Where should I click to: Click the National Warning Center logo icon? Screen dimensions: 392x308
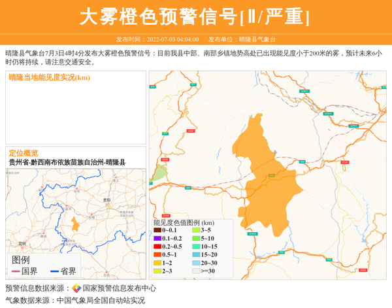76,288
